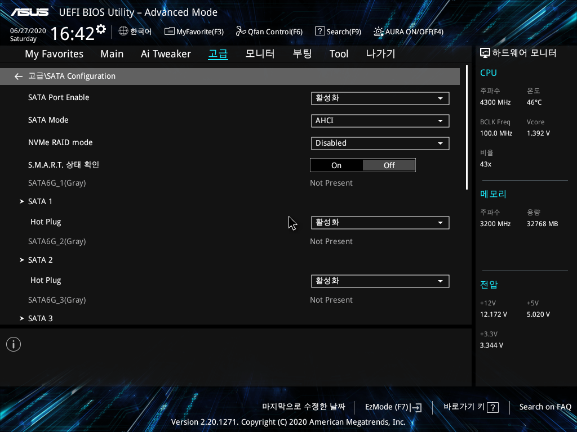The image size is (577, 432).
Task: Click +3.3V 3.344 V reading
Action: [491, 345]
